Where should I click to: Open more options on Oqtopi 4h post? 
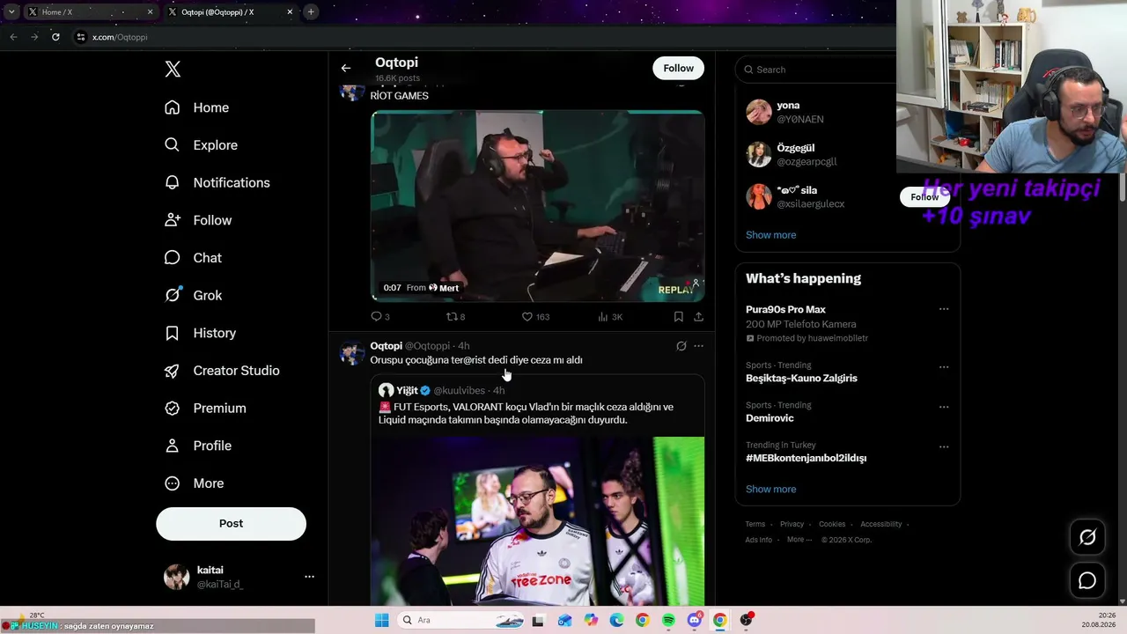(698, 346)
